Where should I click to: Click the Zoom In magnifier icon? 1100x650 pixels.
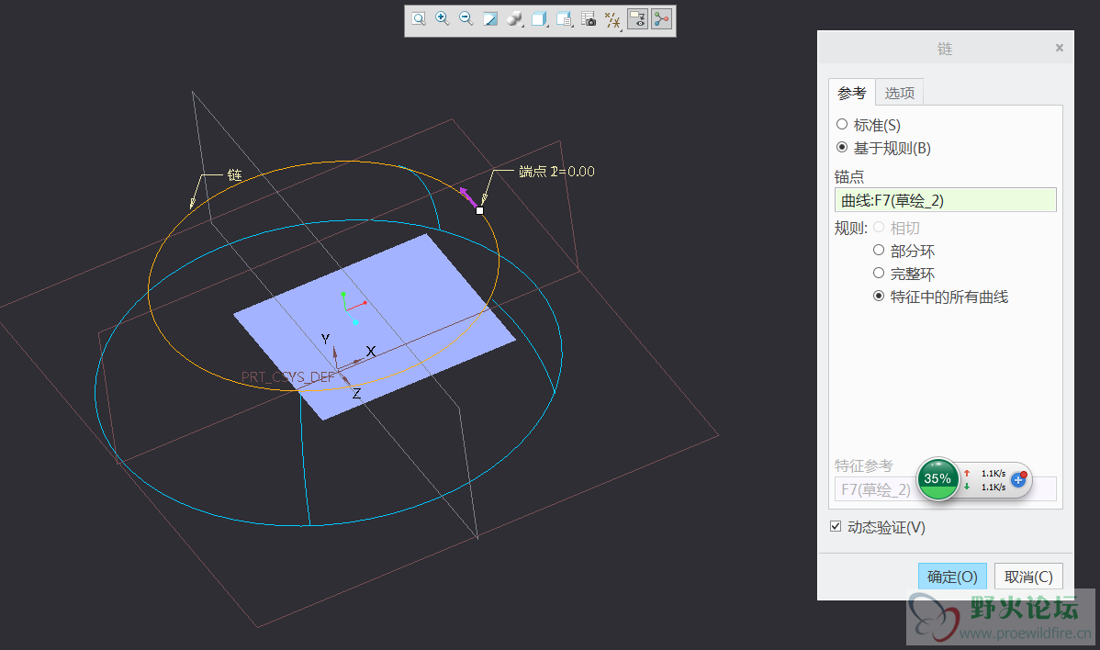(x=442, y=19)
